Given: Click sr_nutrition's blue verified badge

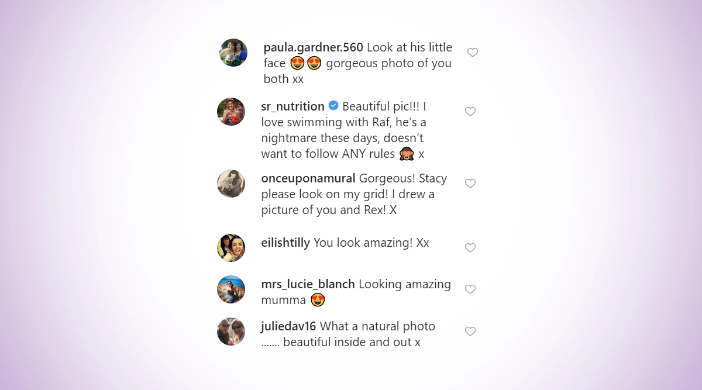Looking at the screenshot, I should click(x=333, y=106).
